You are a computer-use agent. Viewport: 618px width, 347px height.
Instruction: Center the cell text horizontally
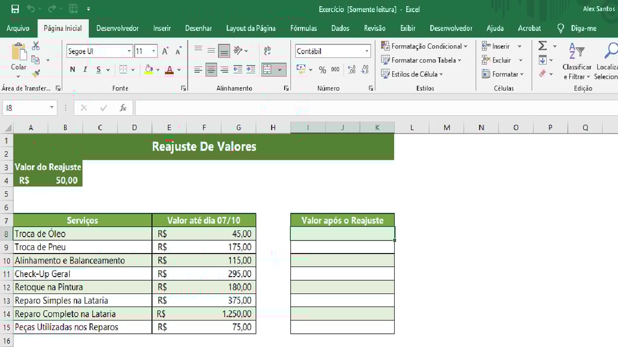pos(211,70)
